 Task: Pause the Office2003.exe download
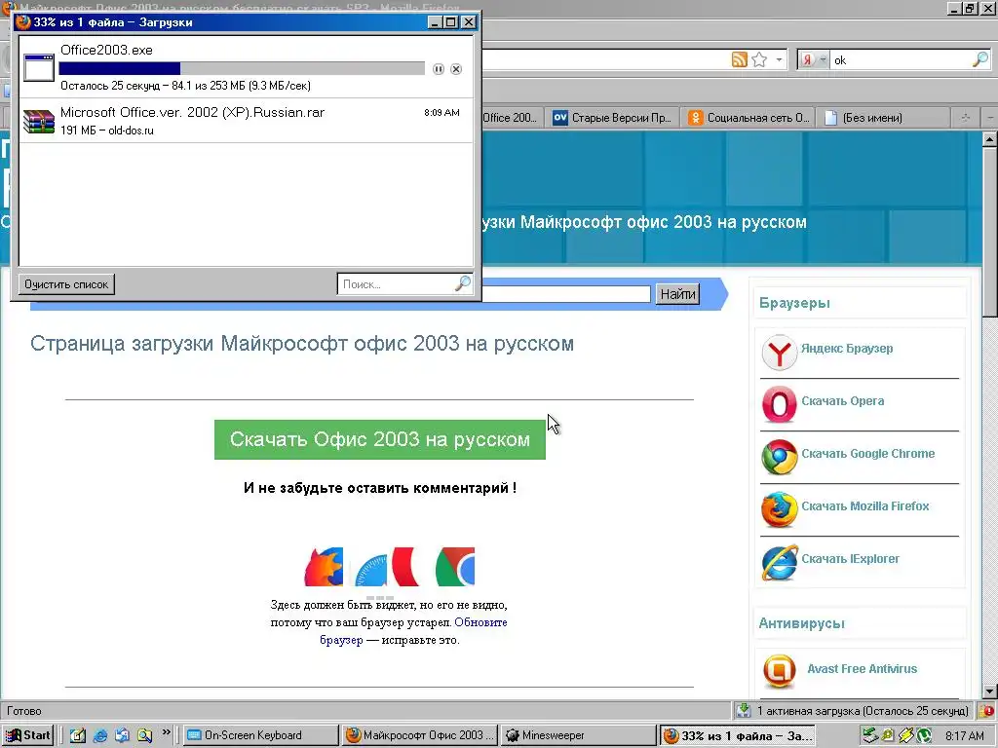pyautogui.click(x=438, y=69)
